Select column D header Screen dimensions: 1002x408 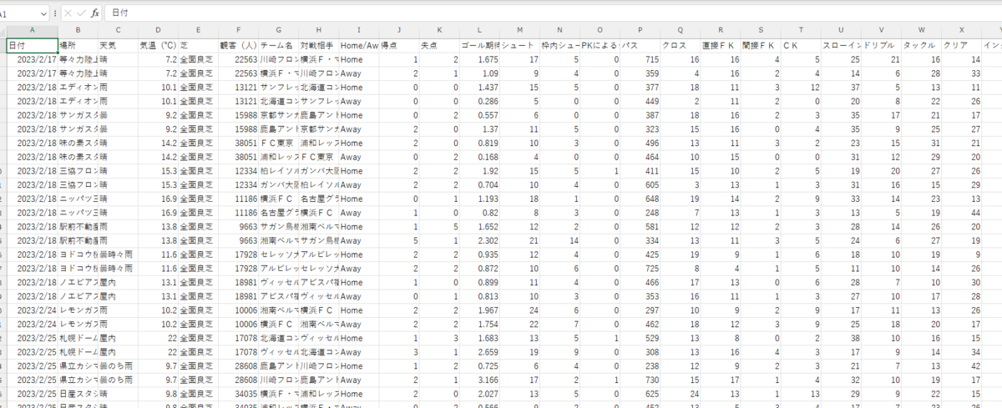pos(158,30)
